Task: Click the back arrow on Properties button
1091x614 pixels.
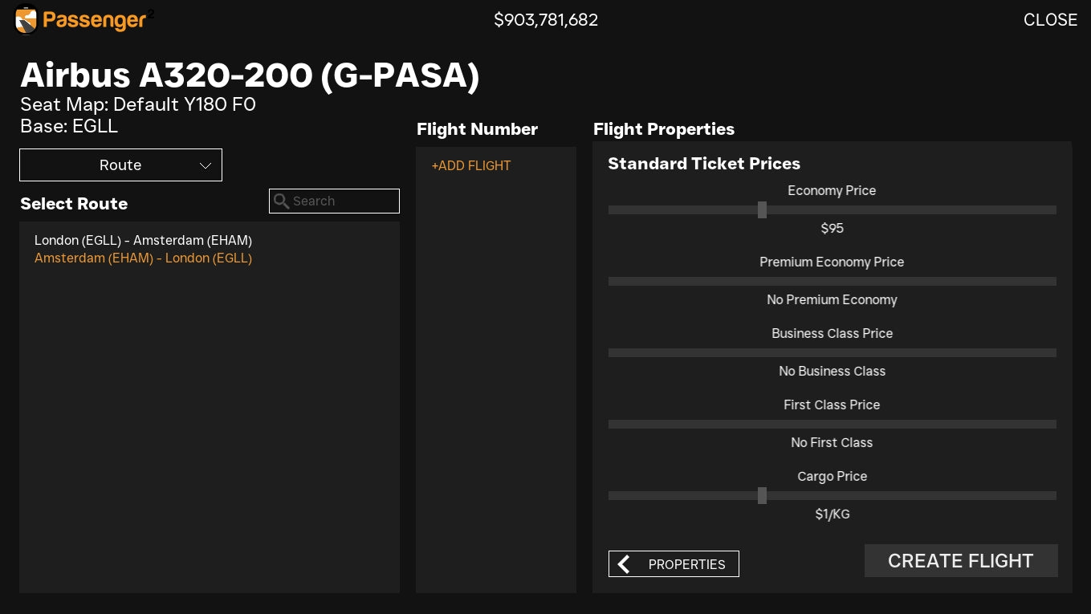Action: click(624, 564)
